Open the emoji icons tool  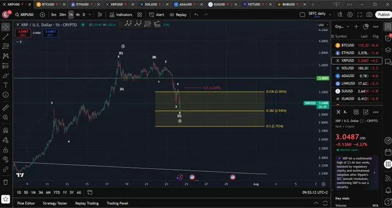click(6, 94)
